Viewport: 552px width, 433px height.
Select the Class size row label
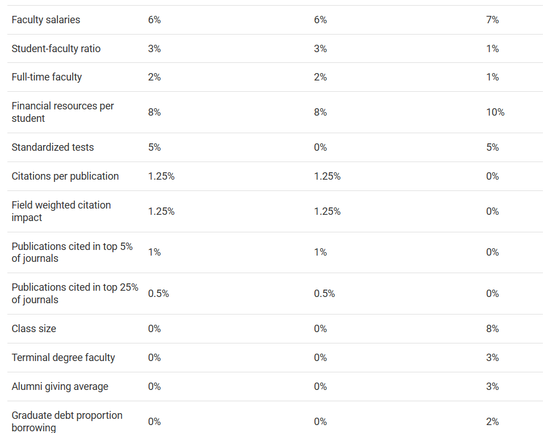tap(34, 329)
